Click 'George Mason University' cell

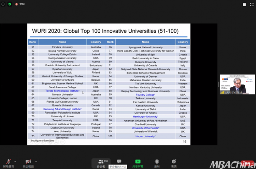click(62, 58)
